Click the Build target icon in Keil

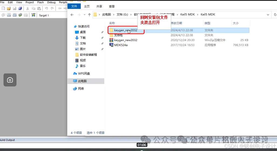tap(9, 15)
